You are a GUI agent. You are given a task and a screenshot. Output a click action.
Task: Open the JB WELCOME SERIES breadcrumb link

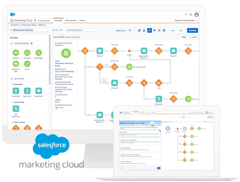tap(28, 25)
